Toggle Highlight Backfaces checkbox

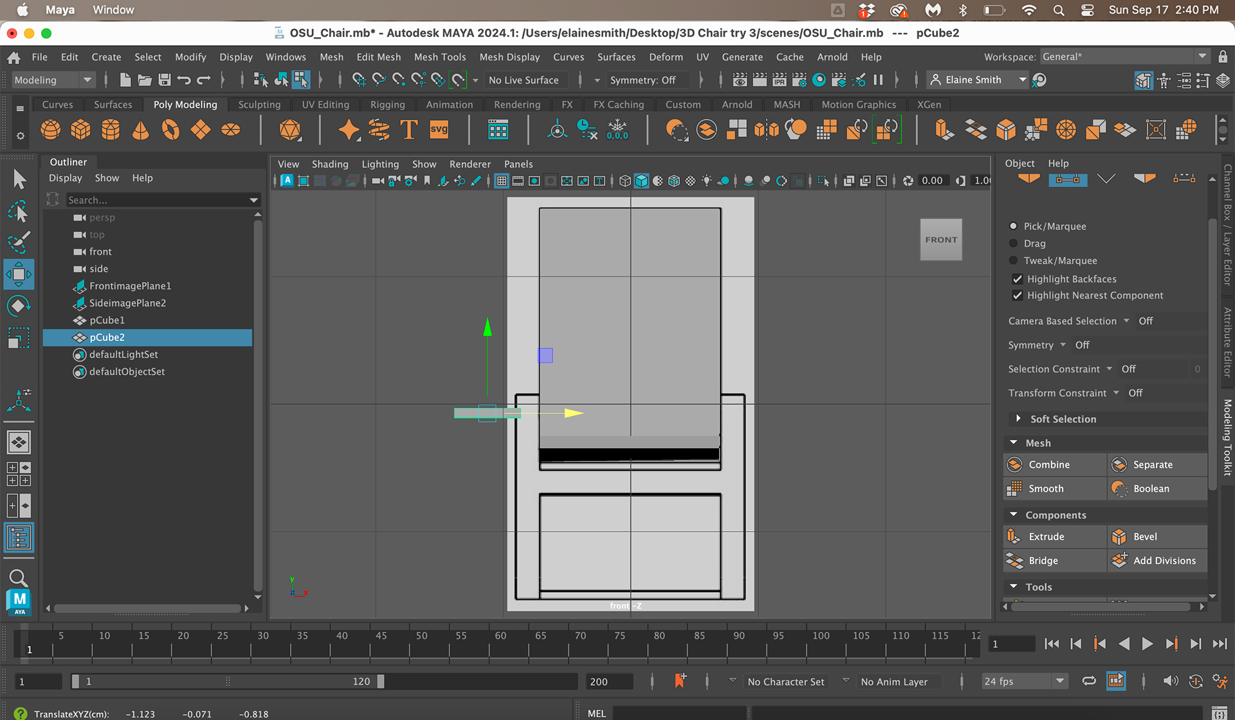1017,279
